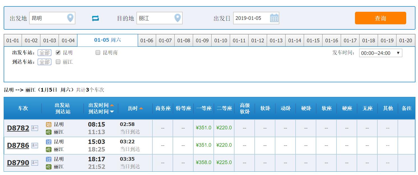Check the 丽江 arrival station checkbox
418x175 pixels.
click(58, 62)
